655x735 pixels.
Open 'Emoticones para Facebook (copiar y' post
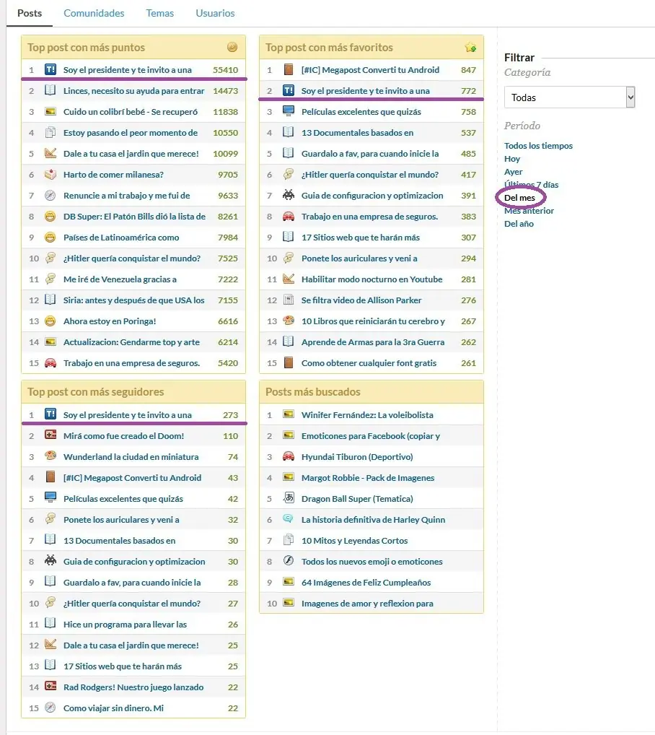click(371, 436)
